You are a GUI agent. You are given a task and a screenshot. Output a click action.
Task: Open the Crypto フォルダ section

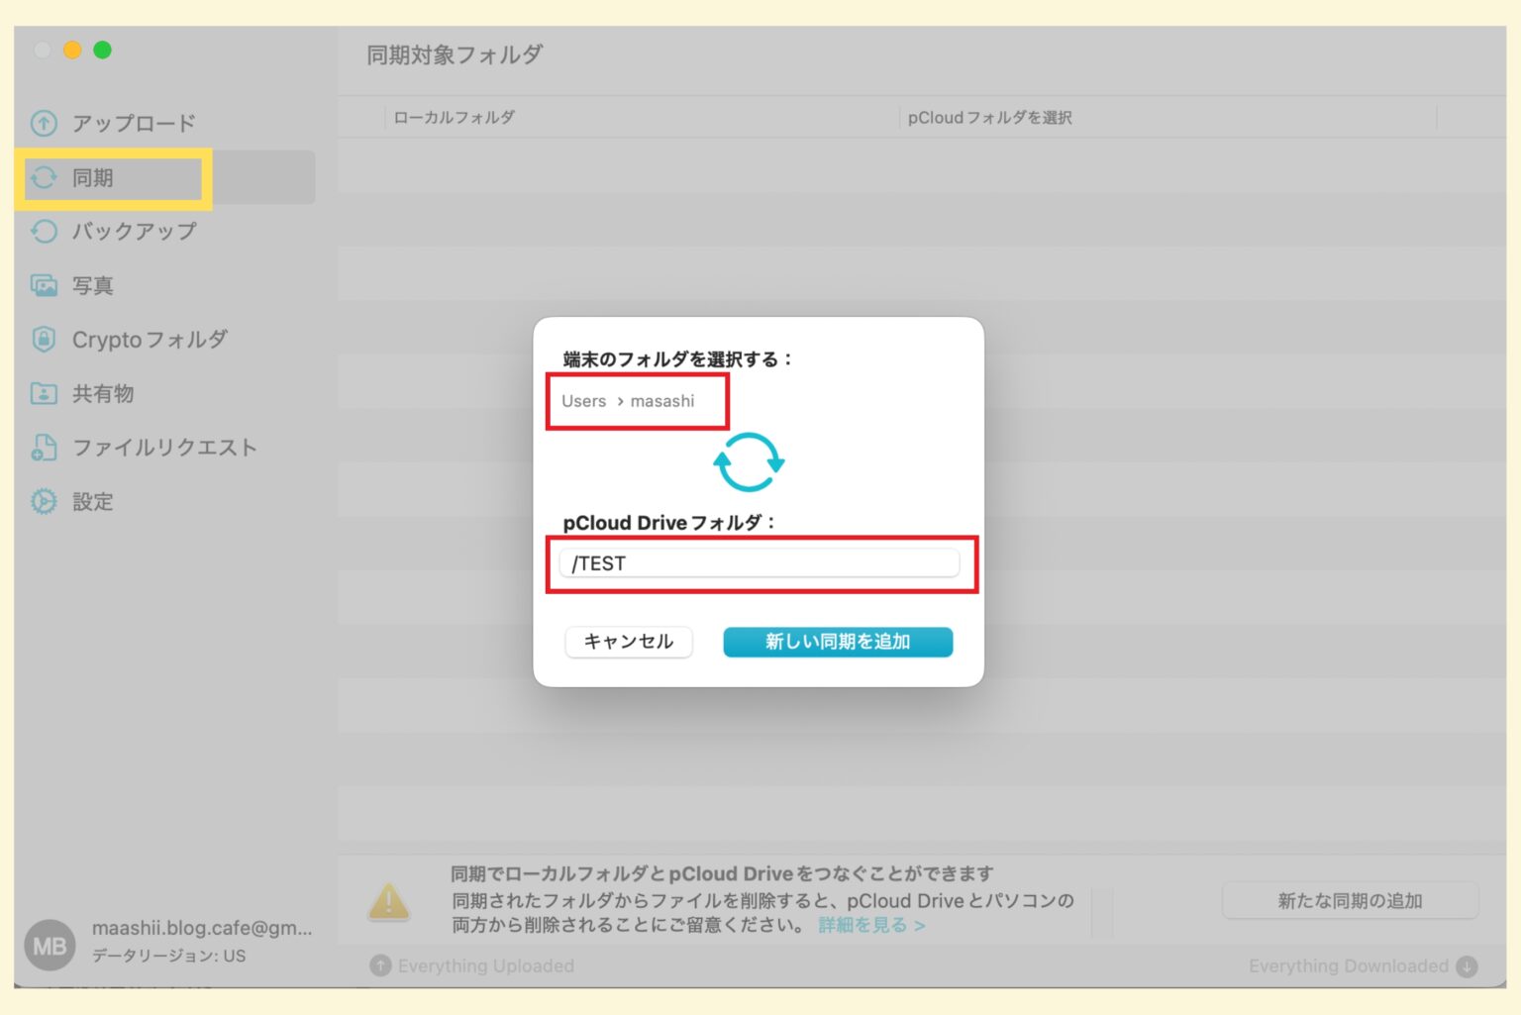tap(150, 340)
